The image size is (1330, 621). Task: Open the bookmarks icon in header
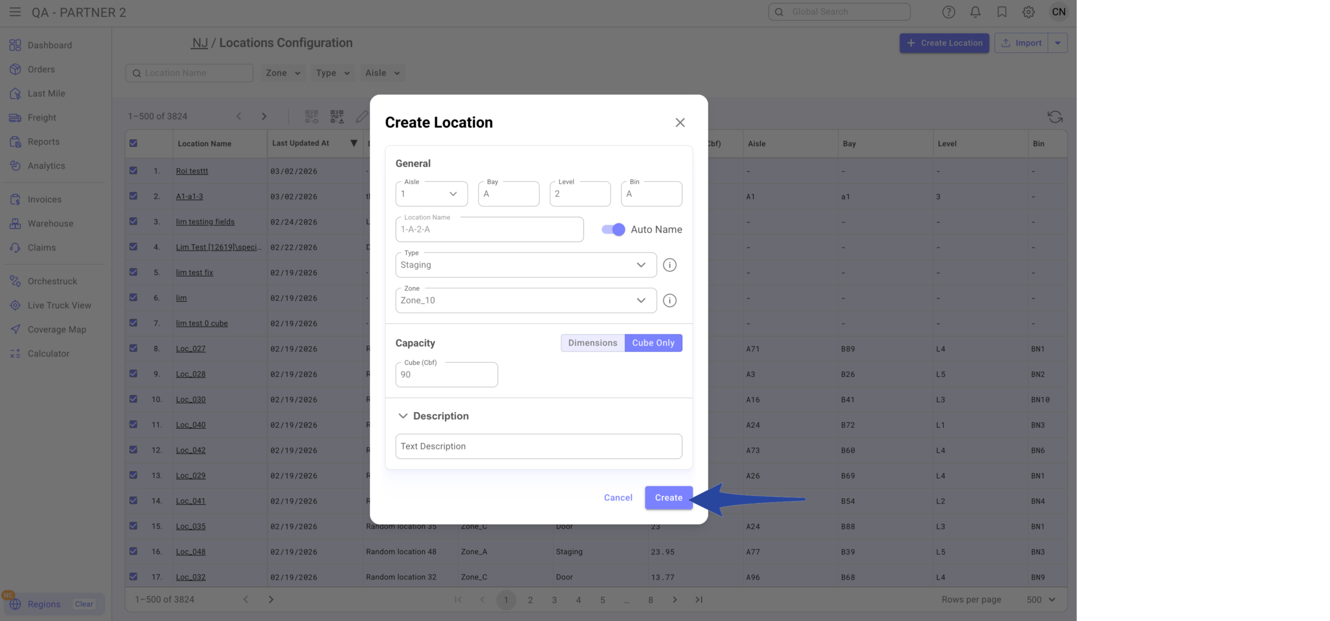1002,12
